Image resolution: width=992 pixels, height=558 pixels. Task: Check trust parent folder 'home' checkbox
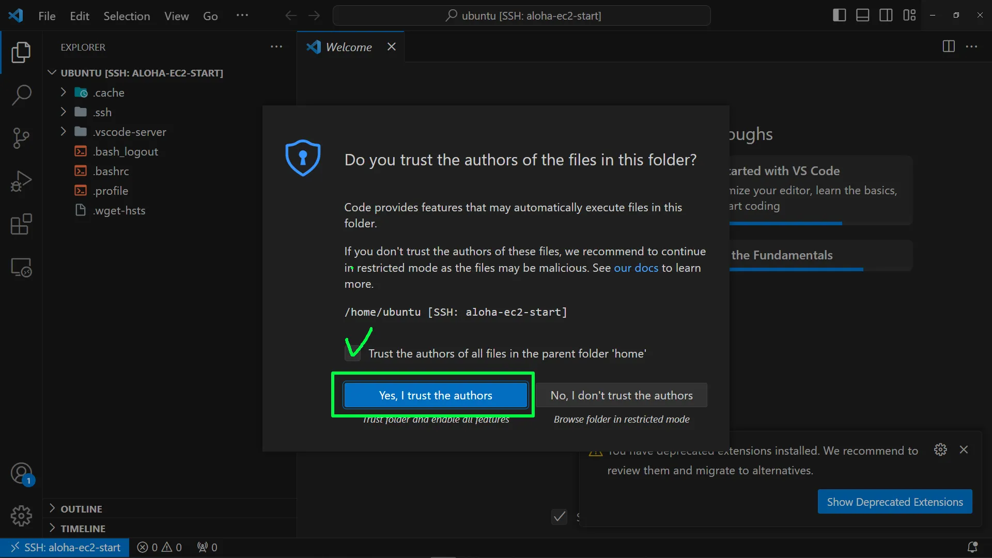(353, 354)
